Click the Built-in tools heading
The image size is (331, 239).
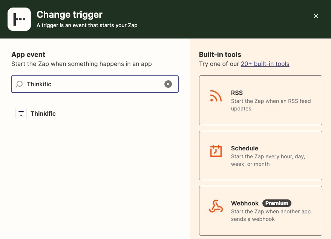point(220,54)
